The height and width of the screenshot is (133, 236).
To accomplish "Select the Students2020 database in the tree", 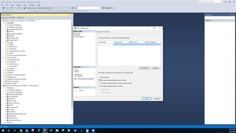I will click(x=13, y=40).
